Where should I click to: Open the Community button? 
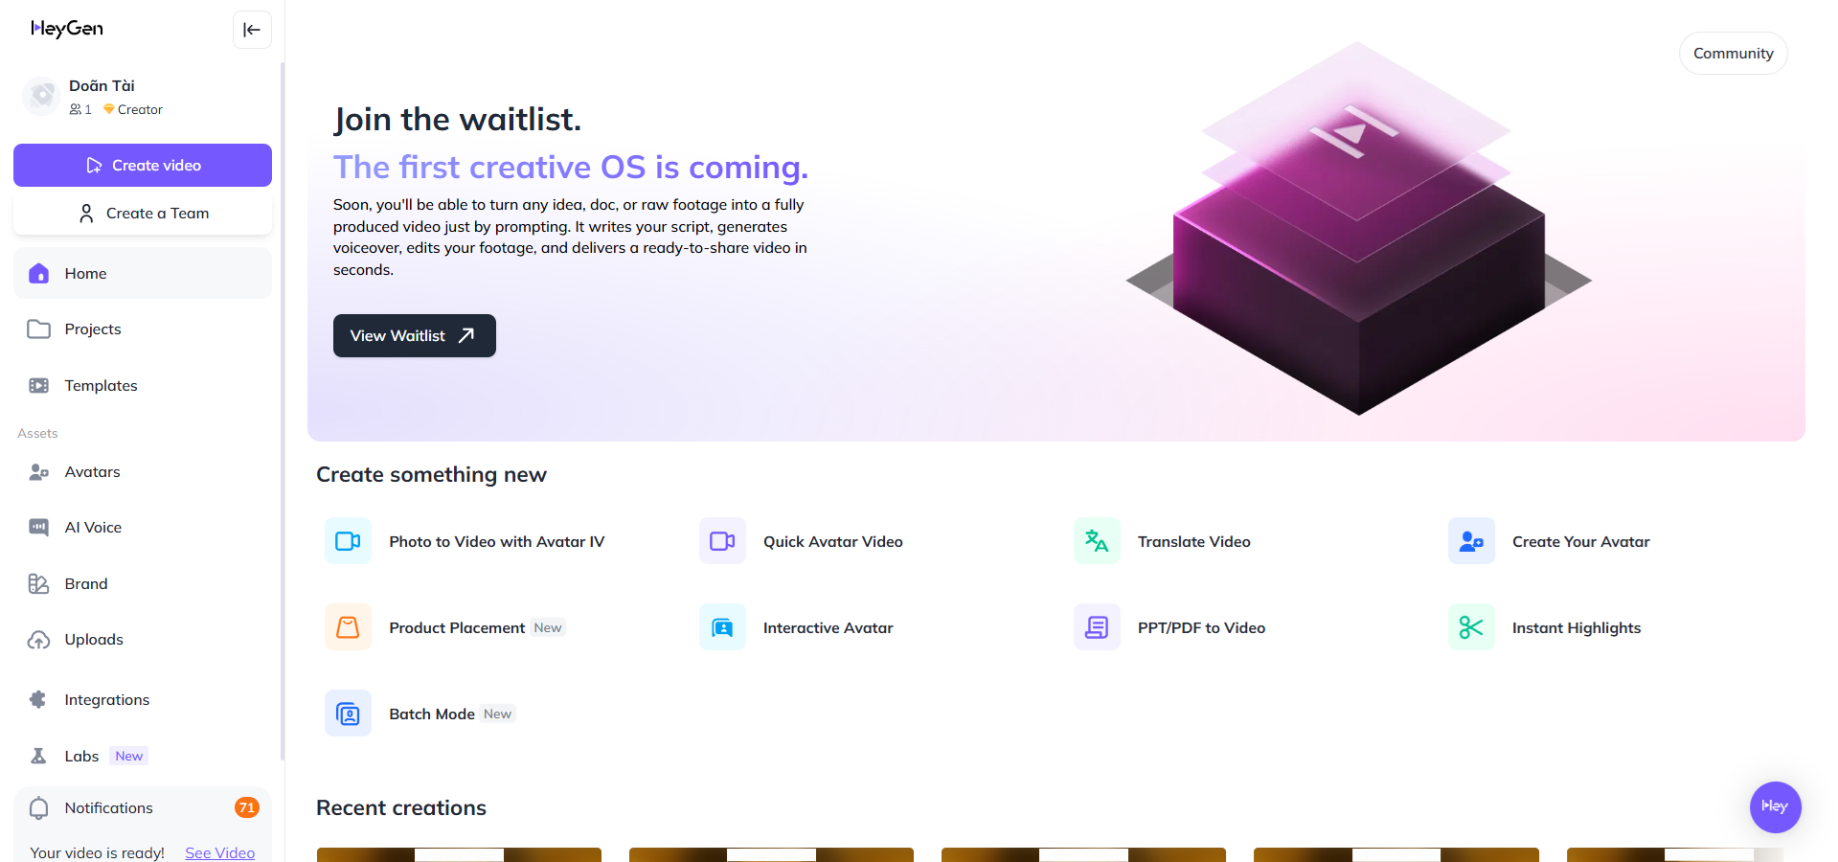click(1733, 54)
